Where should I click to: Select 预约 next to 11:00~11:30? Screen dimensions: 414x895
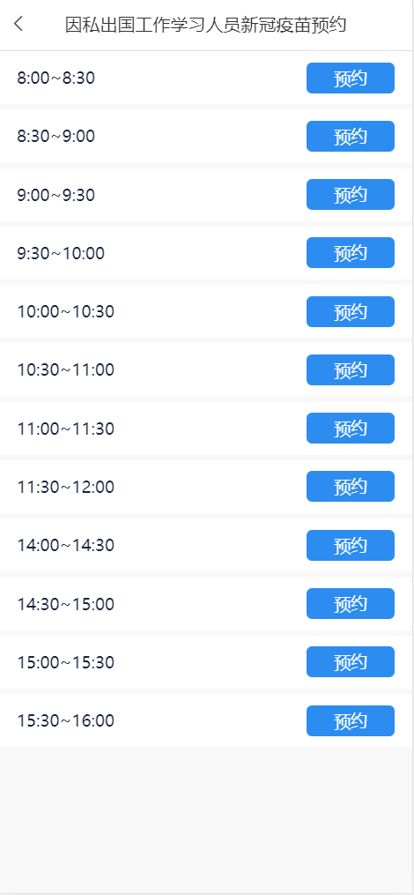(350, 428)
